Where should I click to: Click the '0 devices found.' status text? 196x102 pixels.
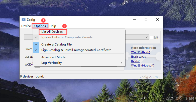tap(32, 76)
